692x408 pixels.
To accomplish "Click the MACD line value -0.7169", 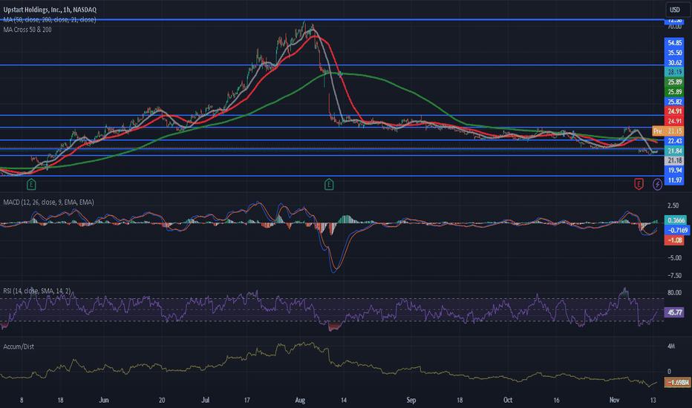I will point(677,230).
